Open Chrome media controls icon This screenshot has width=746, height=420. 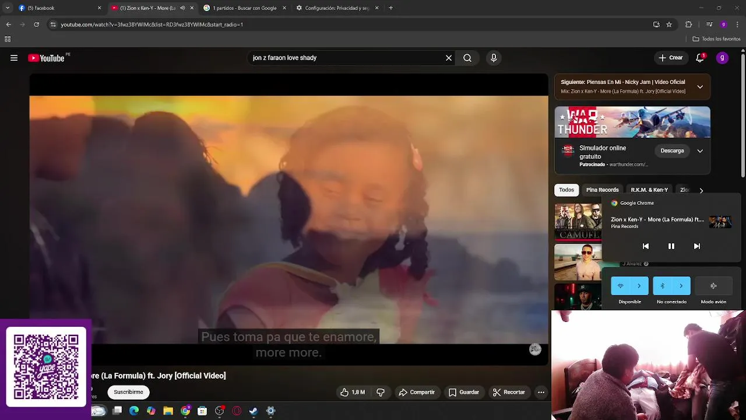709,24
